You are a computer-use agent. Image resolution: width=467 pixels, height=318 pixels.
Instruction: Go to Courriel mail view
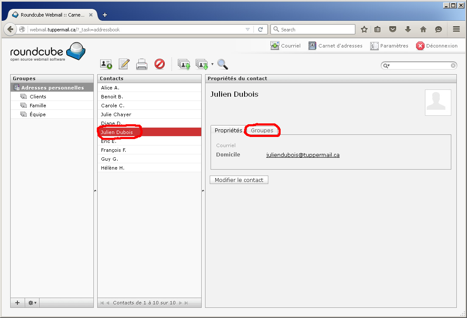[285, 46]
